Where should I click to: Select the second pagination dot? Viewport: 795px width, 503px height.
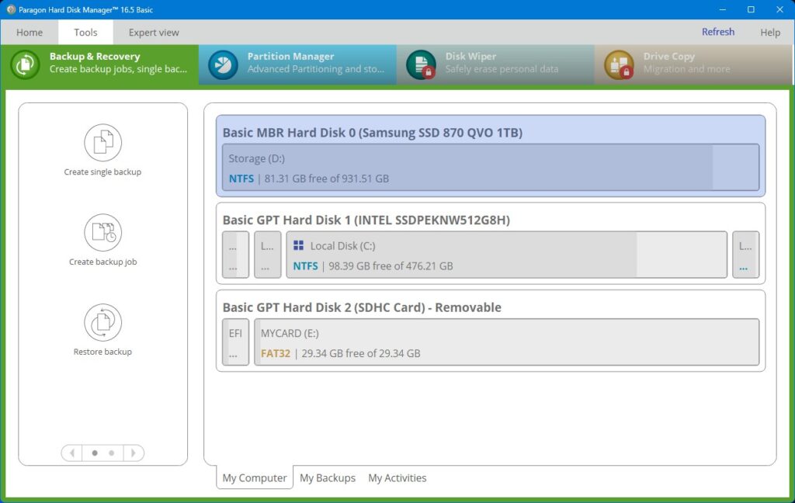[x=111, y=453]
